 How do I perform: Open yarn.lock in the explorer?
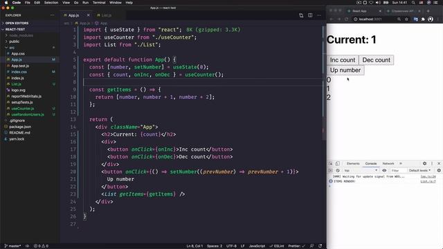[17, 139]
